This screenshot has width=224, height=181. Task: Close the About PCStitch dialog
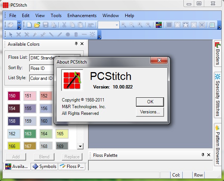(159, 60)
